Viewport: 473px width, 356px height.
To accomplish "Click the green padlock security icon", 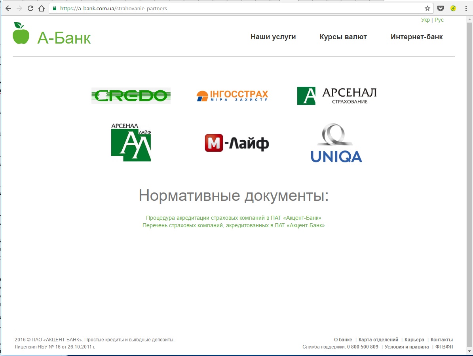I will [55, 8].
